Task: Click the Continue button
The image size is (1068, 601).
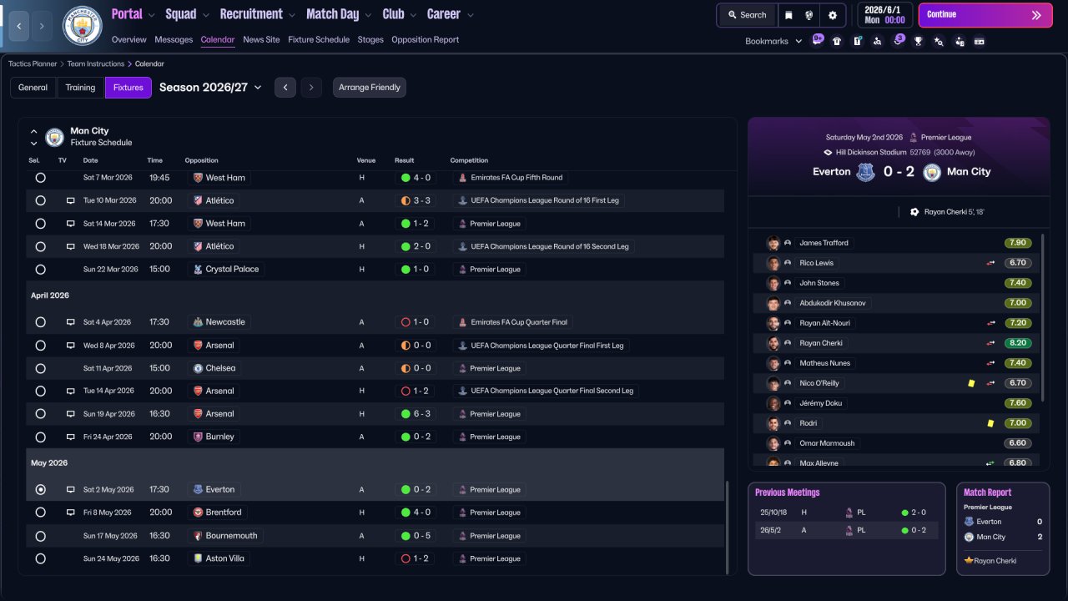Action: (x=985, y=15)
